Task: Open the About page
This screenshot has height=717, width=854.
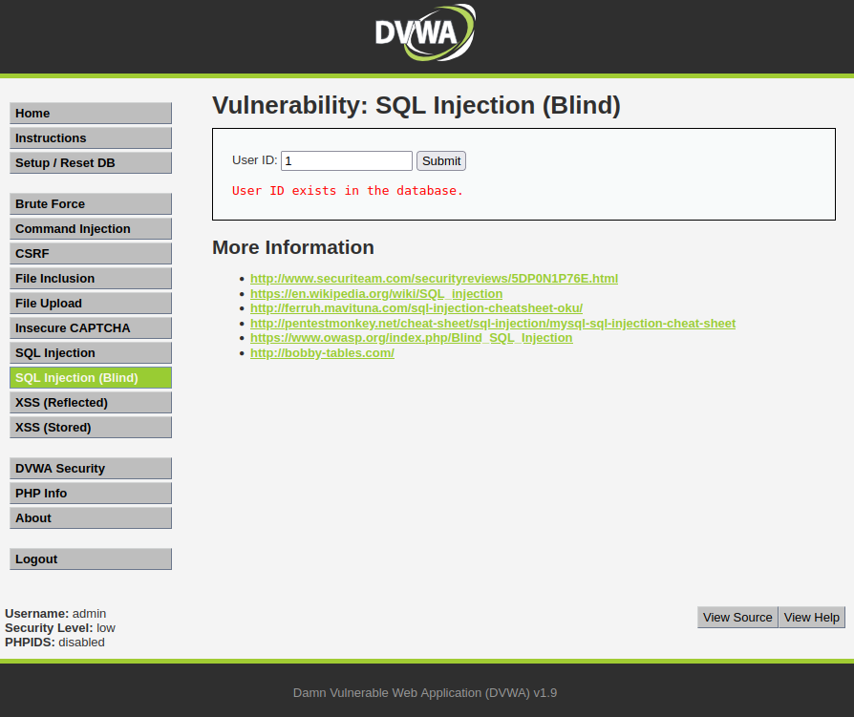Action: click(x=91, y=518)
